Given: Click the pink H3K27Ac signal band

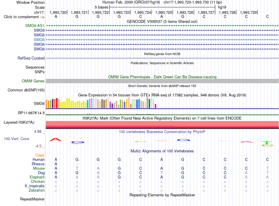Looking at the screenshot, I should pyautogui.click(x=162, y=124).
